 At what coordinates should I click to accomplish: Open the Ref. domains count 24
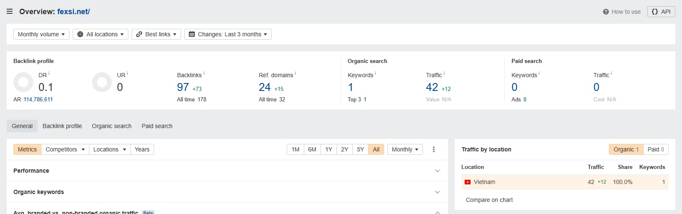point(265,87)
